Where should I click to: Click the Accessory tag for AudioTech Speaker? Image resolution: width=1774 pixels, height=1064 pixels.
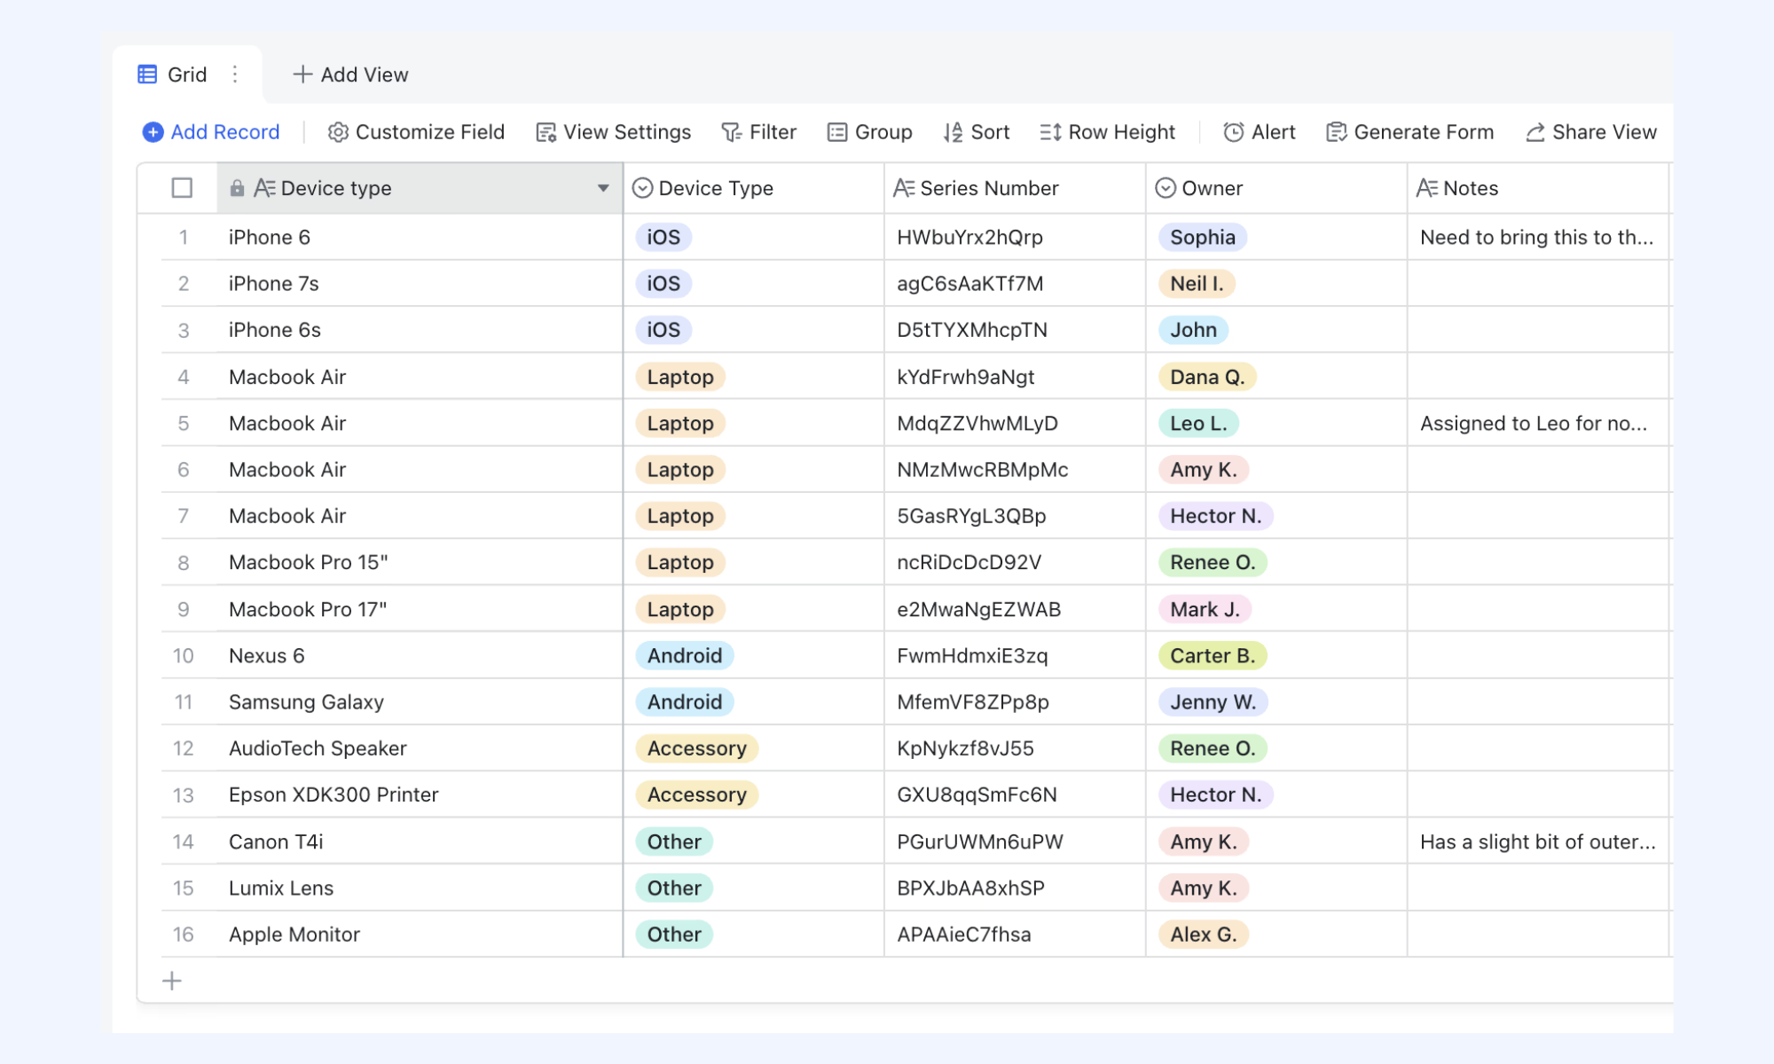[x=697, y=748]
